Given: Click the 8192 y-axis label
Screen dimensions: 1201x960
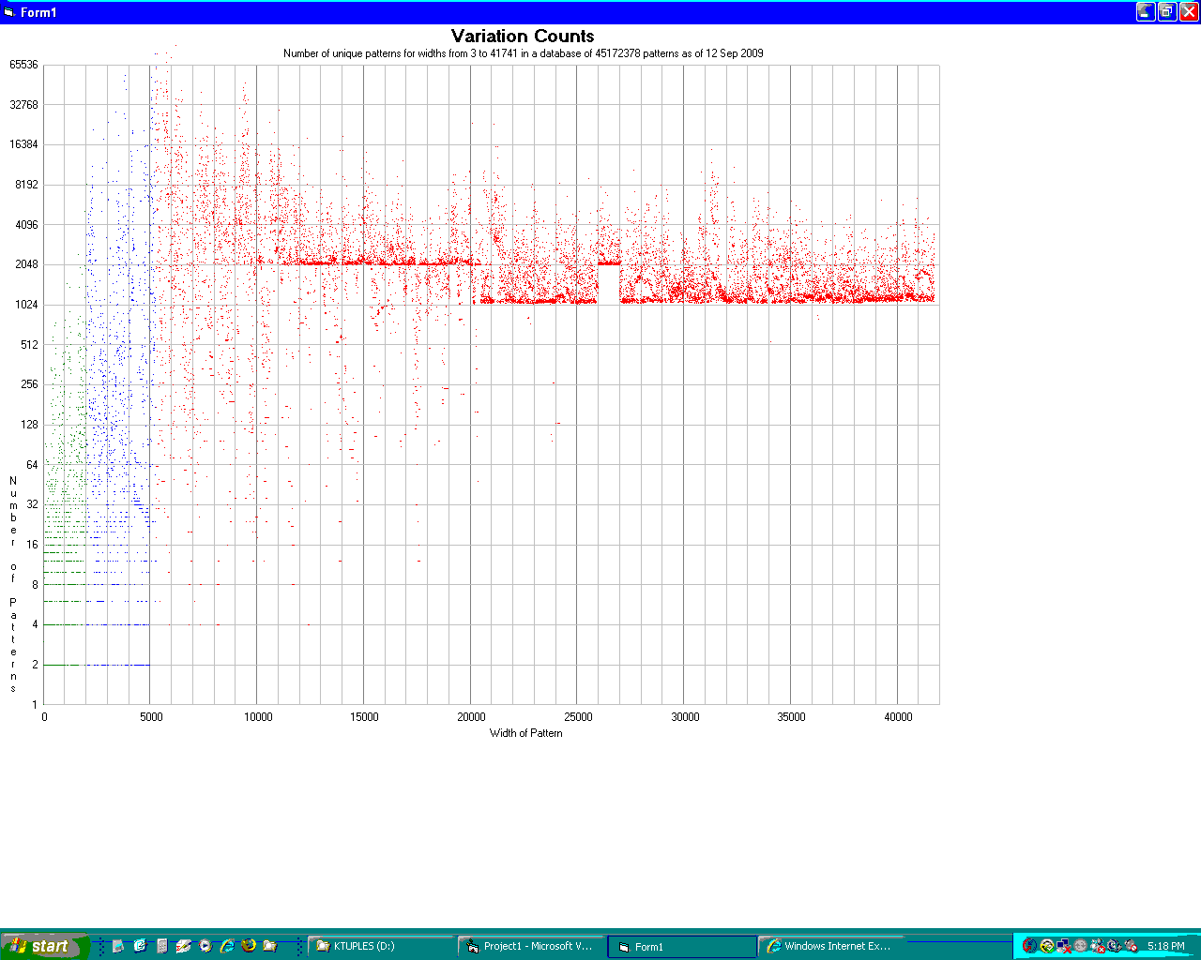Looking at the screenshot, I should 27,185.
